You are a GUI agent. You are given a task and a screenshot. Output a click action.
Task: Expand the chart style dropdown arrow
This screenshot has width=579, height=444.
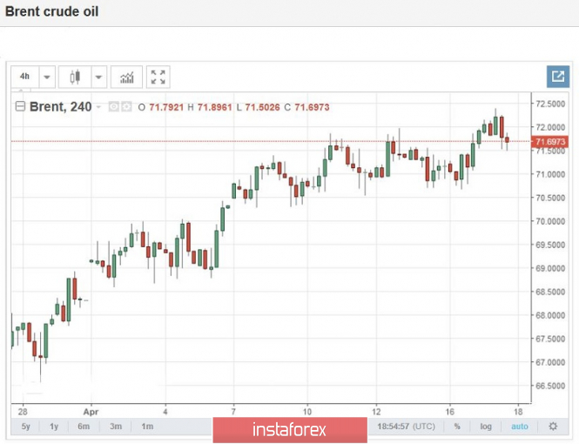[x=98, y=77]
